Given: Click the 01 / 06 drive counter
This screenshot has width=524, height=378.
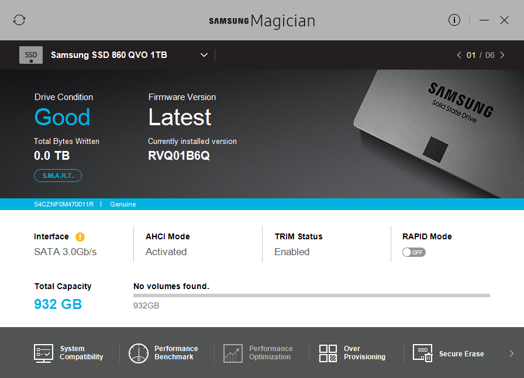Looking at the screenshot, I should coord(481,55).
